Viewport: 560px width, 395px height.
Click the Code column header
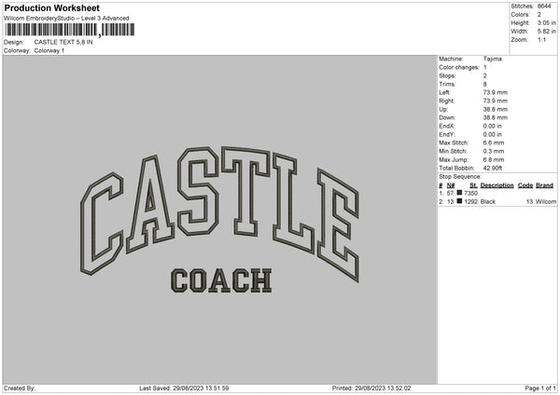(525, 185)
